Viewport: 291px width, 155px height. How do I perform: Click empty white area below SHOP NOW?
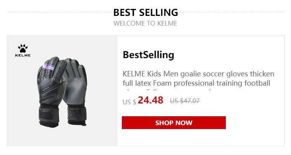[201, 138]
